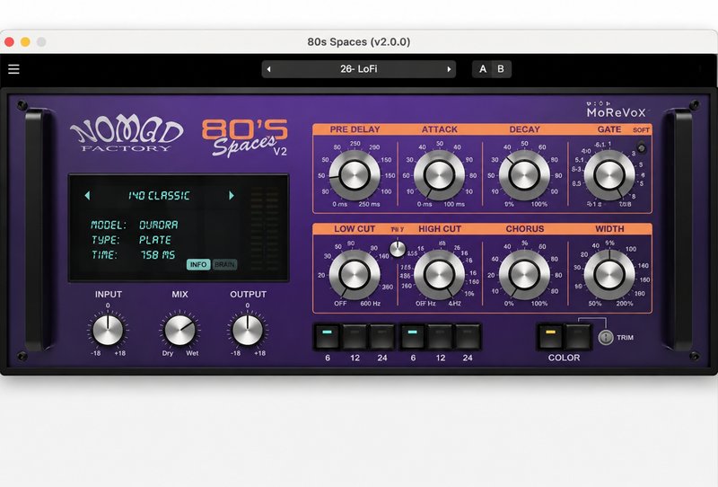Click the 140 CLASSIC model name
This screenshot has height=487, width=718.
tap(159, 196)
